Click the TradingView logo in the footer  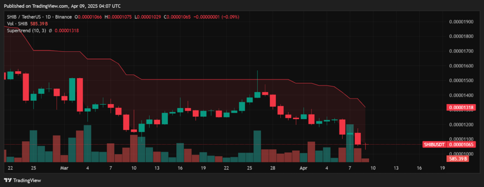[22, 180]
